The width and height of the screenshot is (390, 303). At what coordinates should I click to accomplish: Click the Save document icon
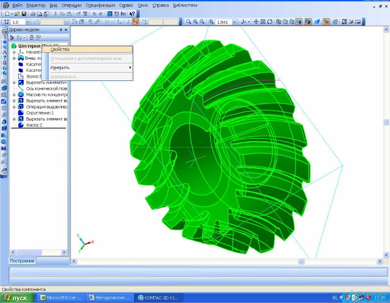click(24, 14)
